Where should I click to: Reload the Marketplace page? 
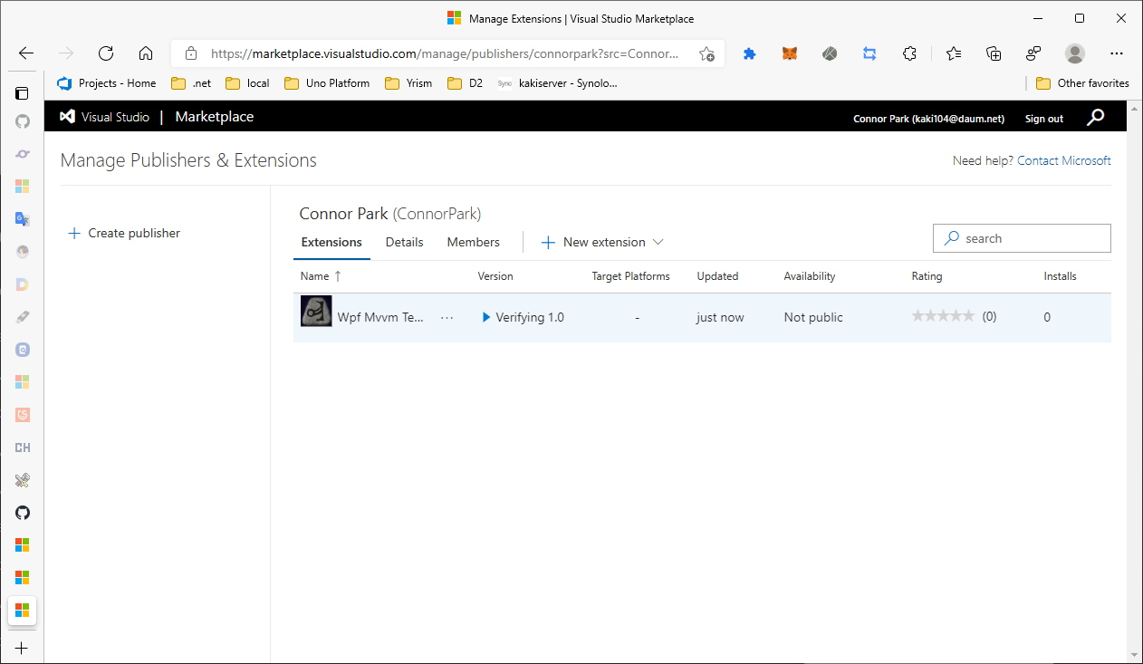click(106, 53)
